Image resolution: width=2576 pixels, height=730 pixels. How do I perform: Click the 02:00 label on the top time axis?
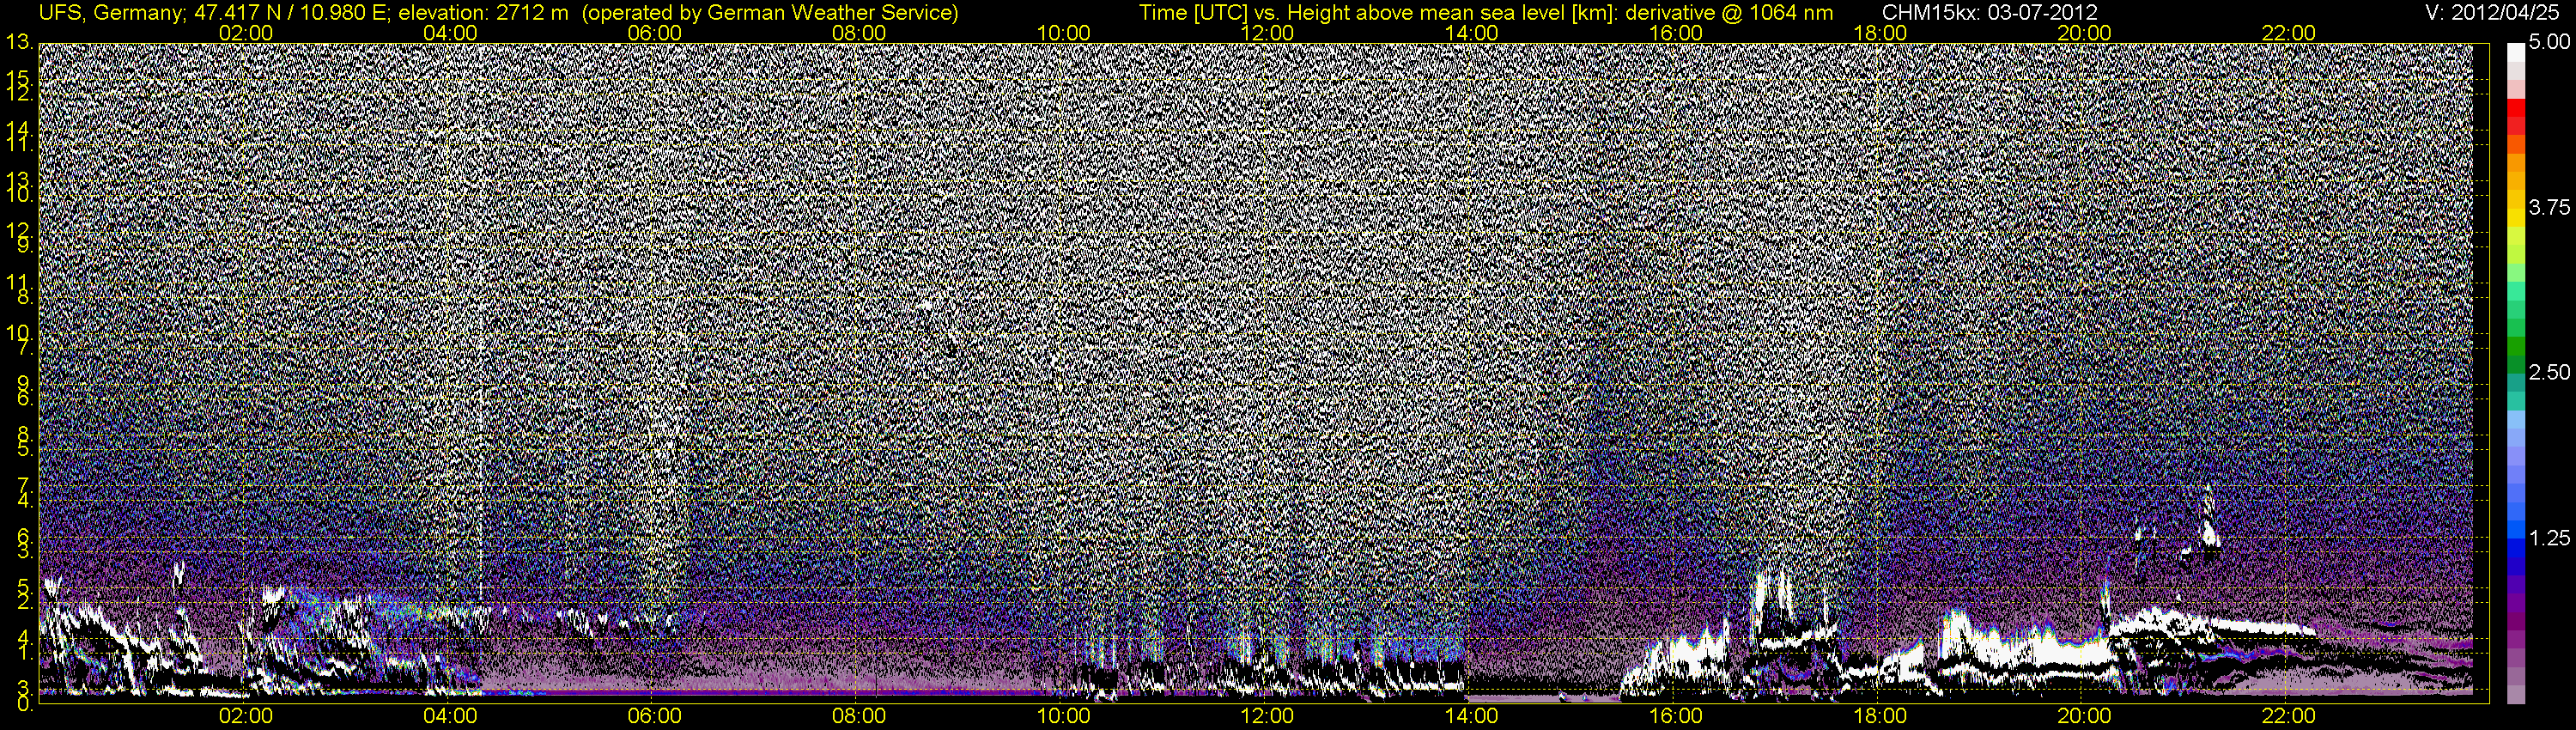(x=246, y=33)
